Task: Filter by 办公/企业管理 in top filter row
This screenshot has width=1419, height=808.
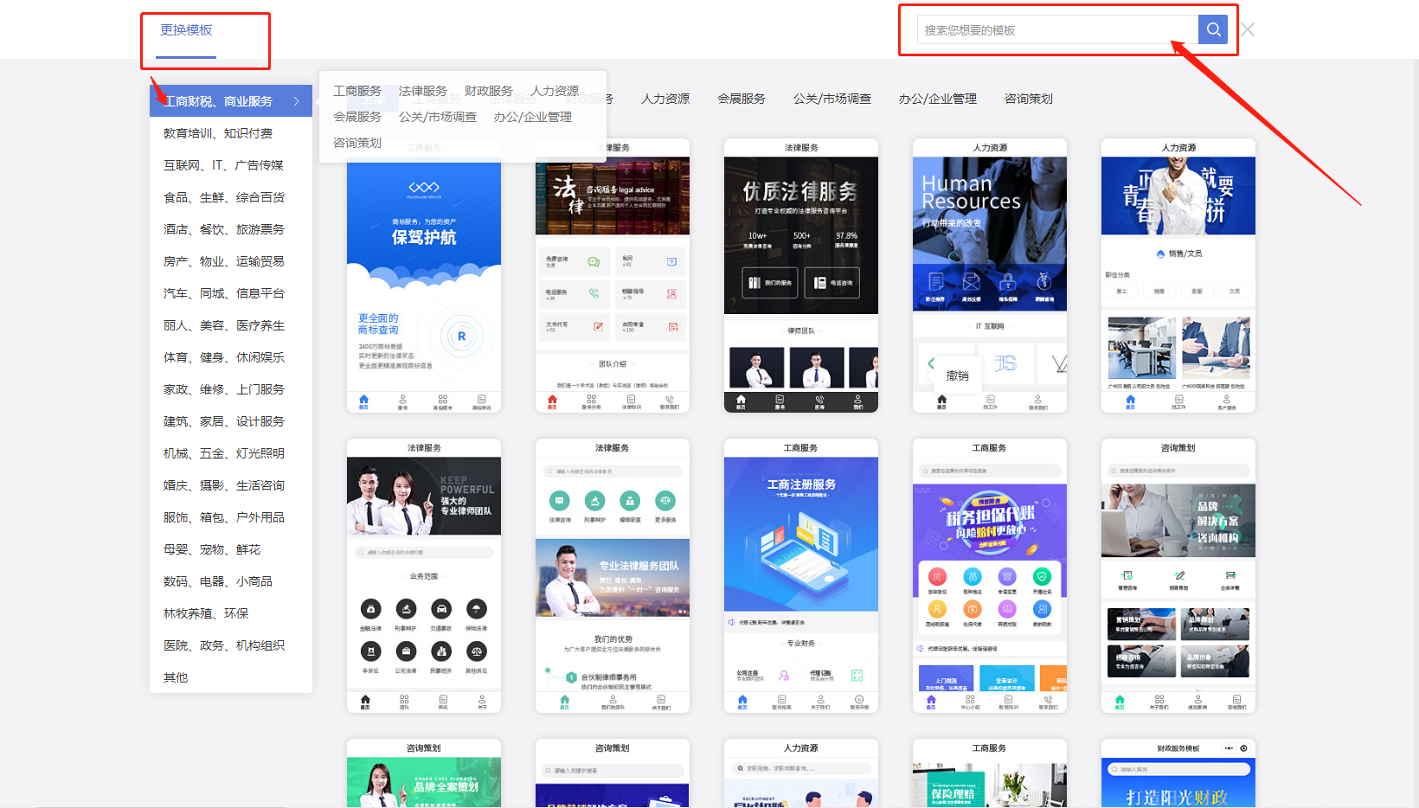Action: click(x=938, y=99)
